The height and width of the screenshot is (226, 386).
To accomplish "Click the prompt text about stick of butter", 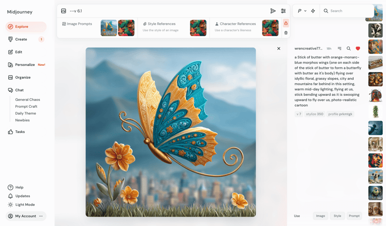I will (x=328, y=81).
